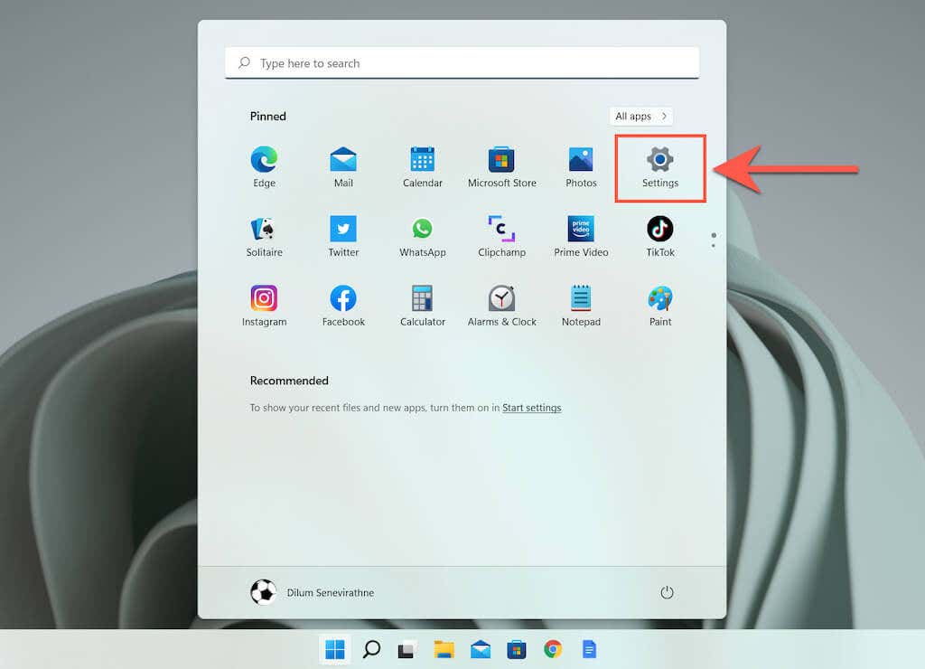This screenshot has height=669, width=925.
Task: Open Google Chrome from the taskbar
Action: (x=553, y=649)
